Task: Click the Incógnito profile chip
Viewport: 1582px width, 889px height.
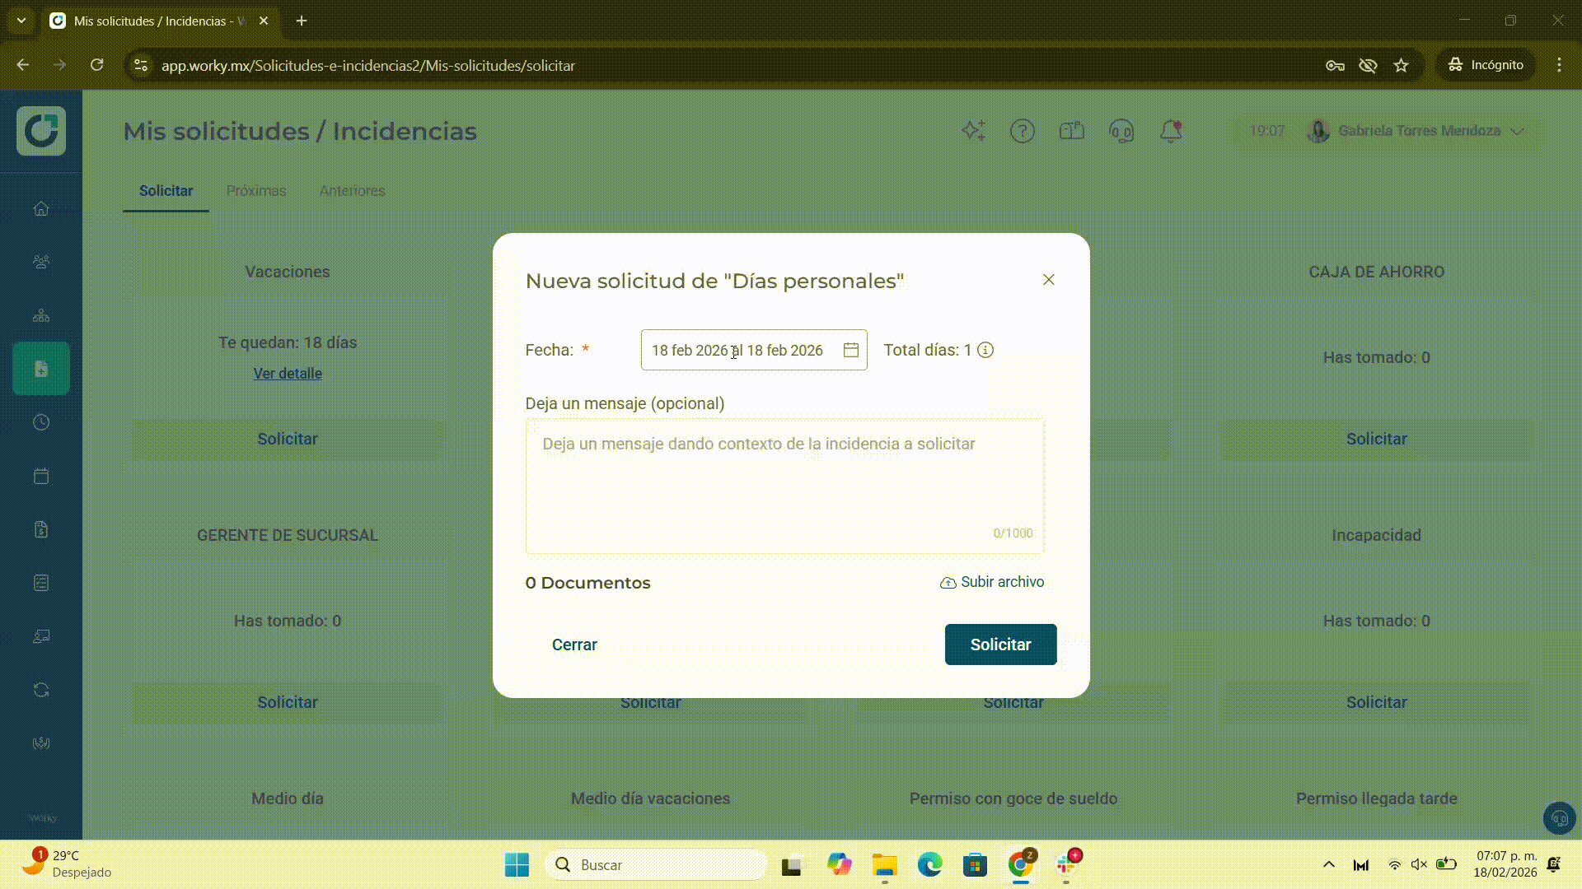Action: click(x=1486, y=65)
